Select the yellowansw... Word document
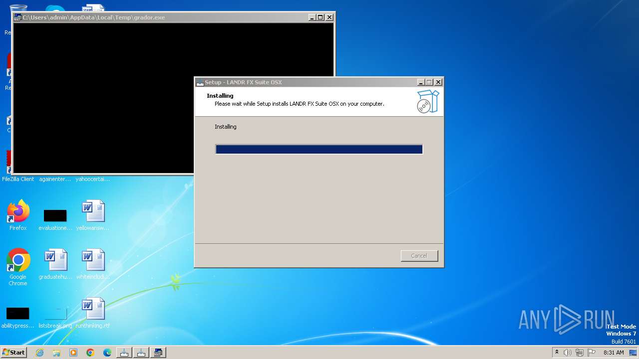 [93, 215]
